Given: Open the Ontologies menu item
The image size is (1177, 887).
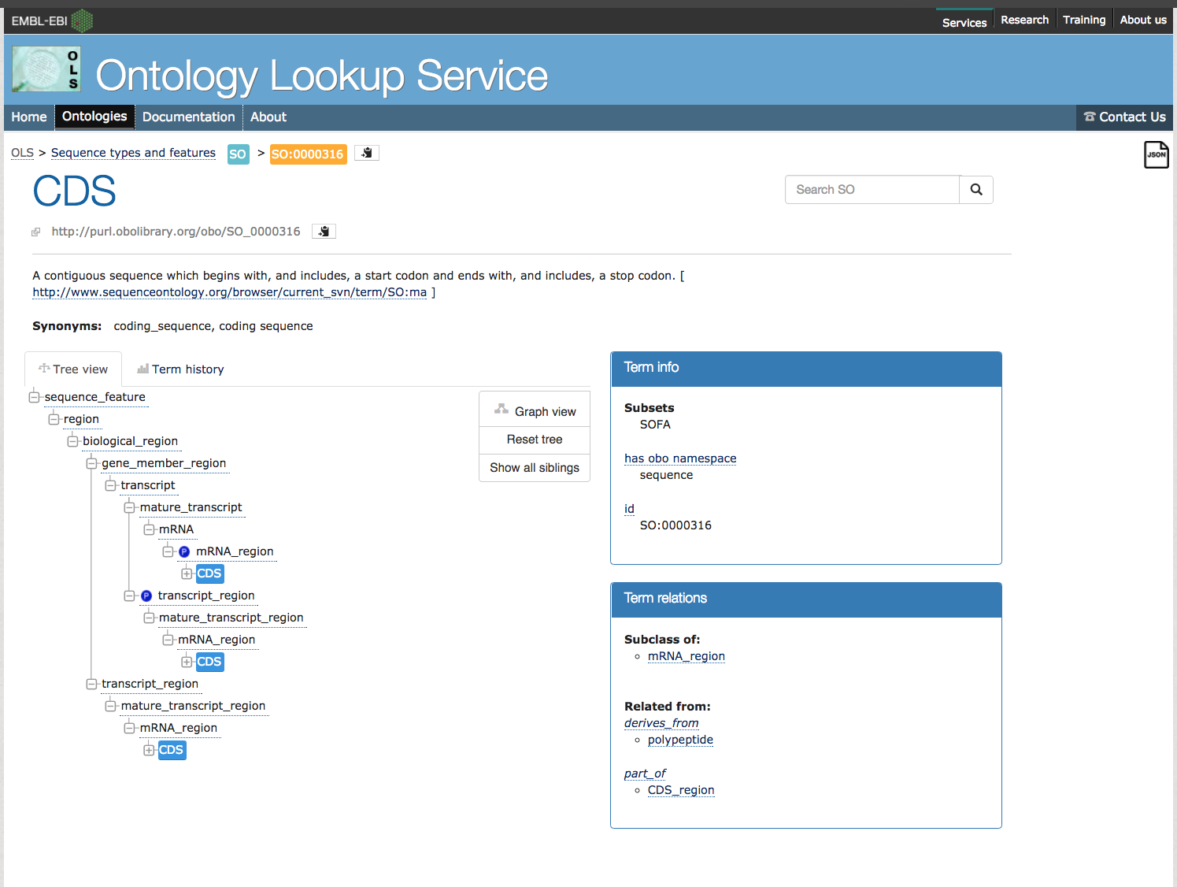Looking at the screenshot, I should (x=94, y=117).
